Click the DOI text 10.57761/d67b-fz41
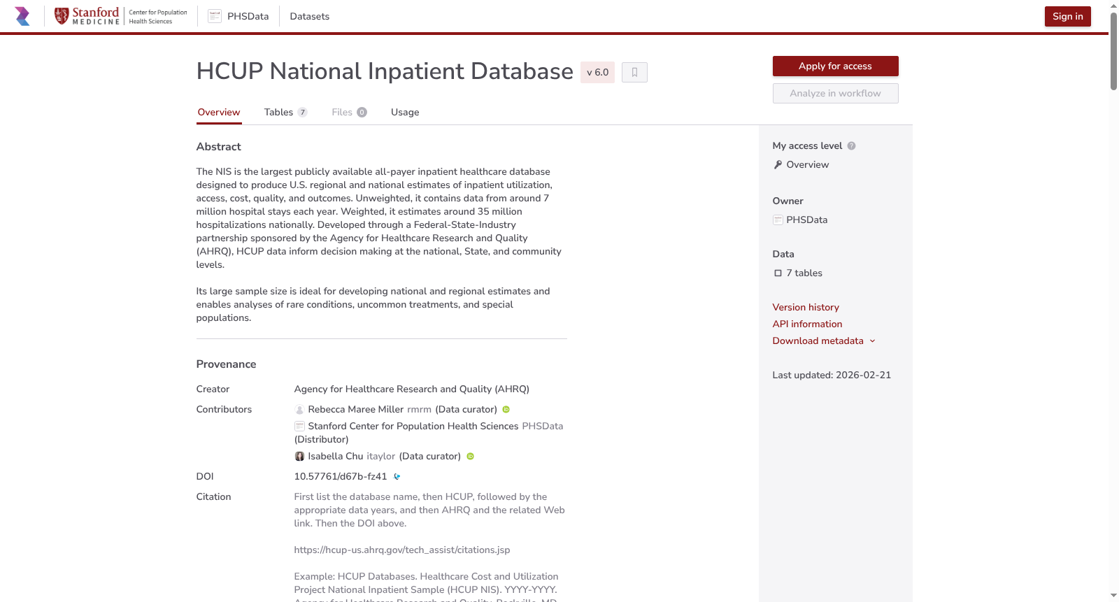The width and height of the screenshot is (1119, 602). coord(341,477)
